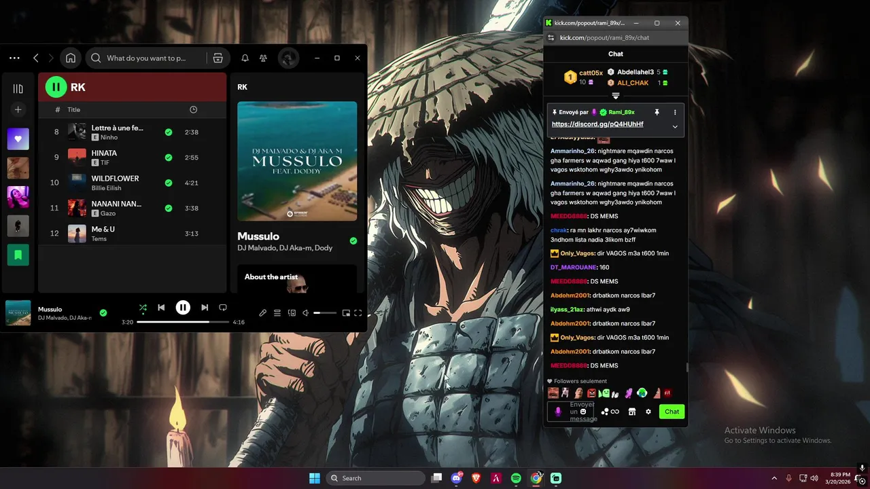This screenshot has width=870, height=489.
Task: Open Spotify notifications bell
Action: [245, 58]
